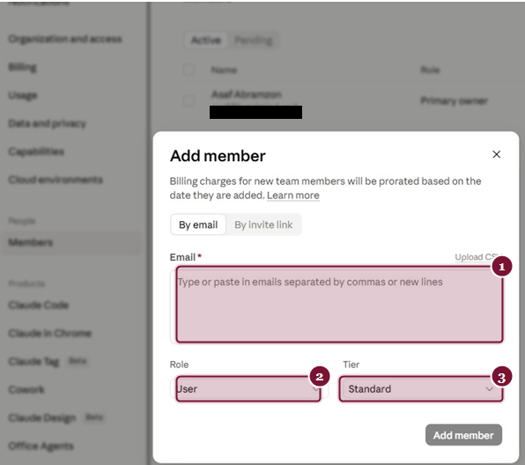Click the Add member button

(x=463, y=435)
